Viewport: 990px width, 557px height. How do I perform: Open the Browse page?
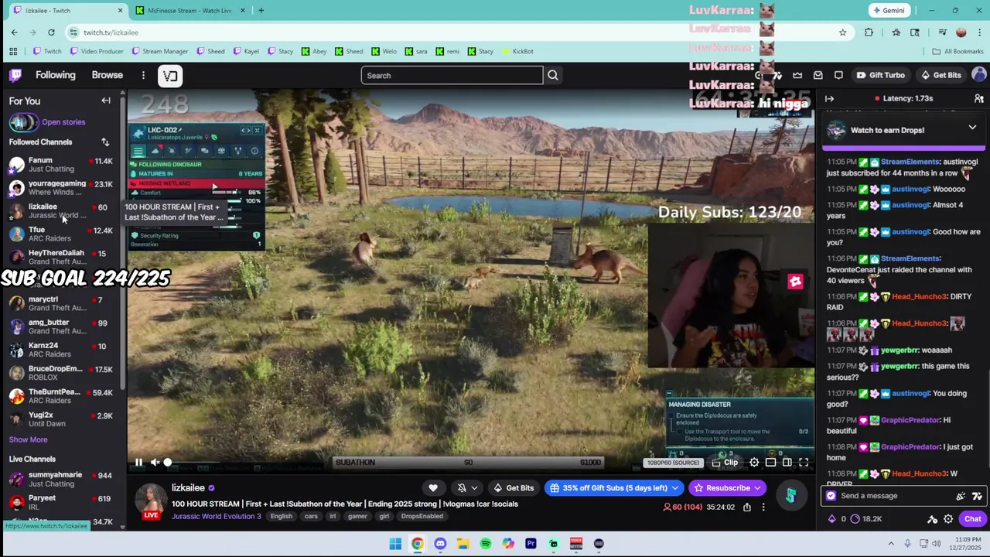(x=108, y=75)
